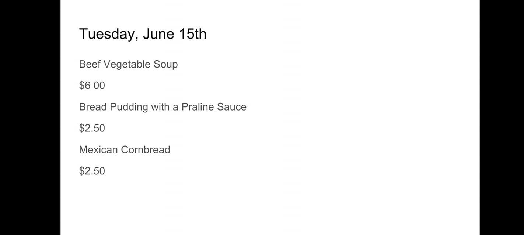Click the 'Bread Pudding with a Praline Sauce' line
524x235 pixels.
point(163,107)
